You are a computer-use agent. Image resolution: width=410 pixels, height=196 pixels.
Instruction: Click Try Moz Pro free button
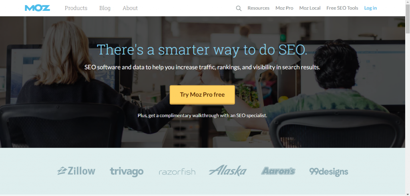(202, 95)
